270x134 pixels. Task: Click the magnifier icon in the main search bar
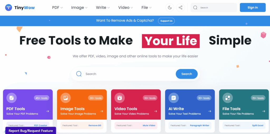79,74
